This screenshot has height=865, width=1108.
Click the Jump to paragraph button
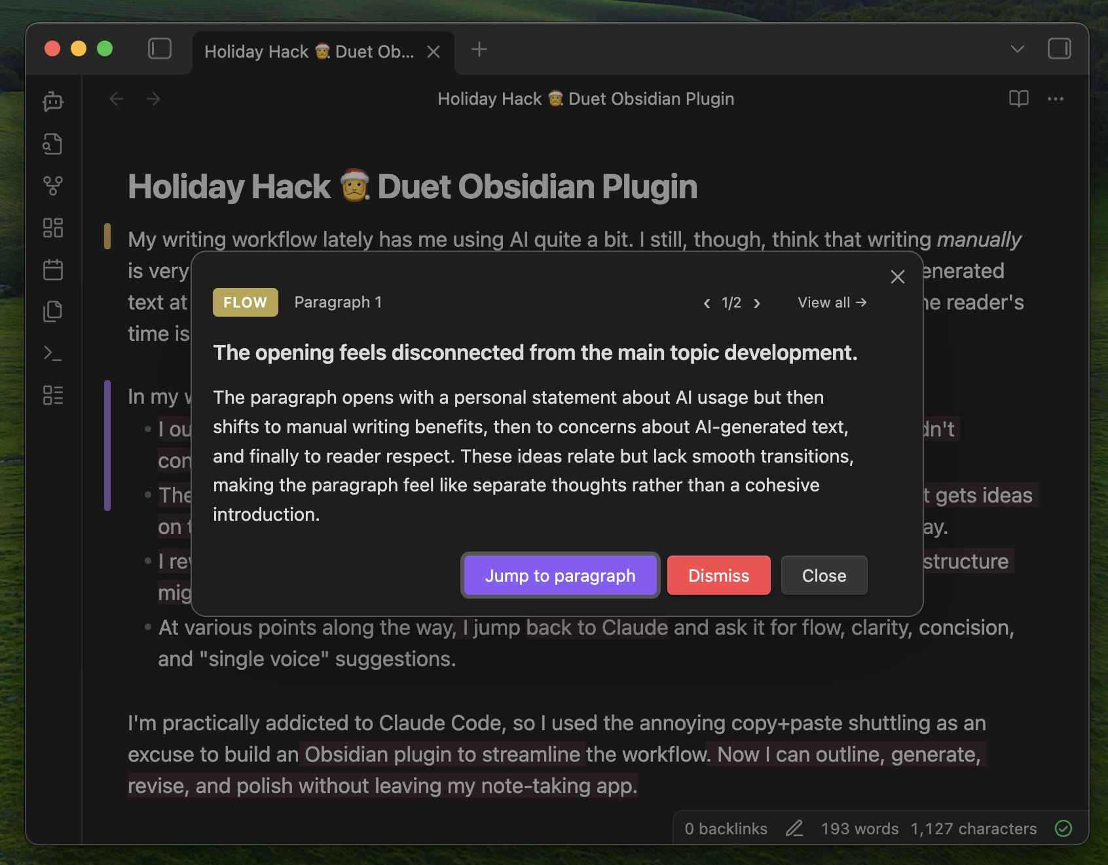pos(560,575)
